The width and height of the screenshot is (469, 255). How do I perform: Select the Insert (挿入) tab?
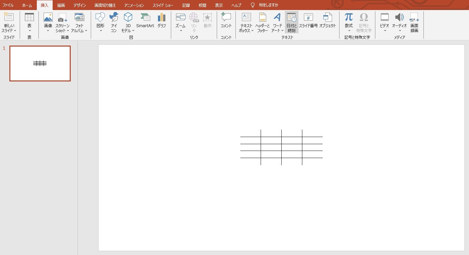[x=45, y=5]
